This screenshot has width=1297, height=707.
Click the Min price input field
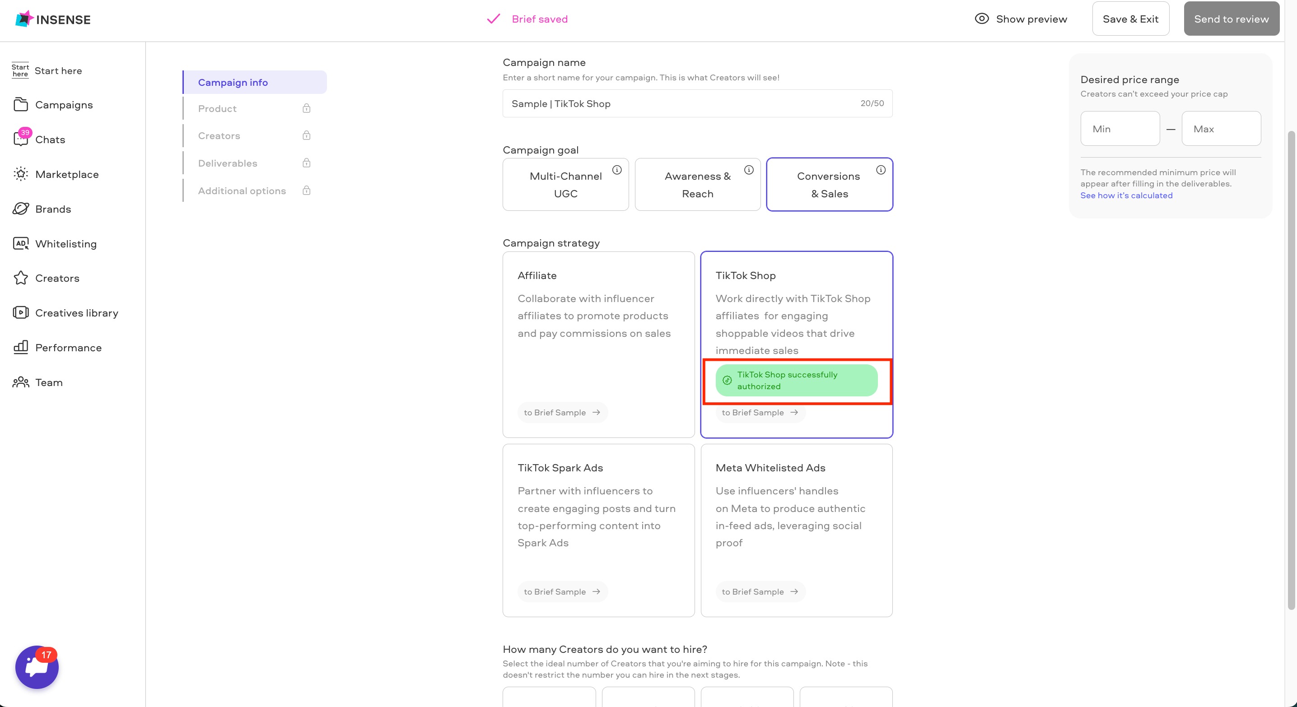pyautogui.click(x=1120, y=128)
